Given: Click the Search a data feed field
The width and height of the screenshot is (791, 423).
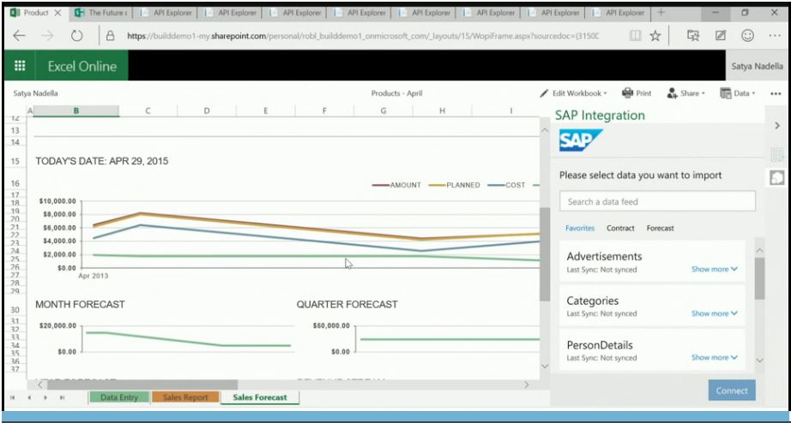Looking at the screenshot, I should point(657,201).
